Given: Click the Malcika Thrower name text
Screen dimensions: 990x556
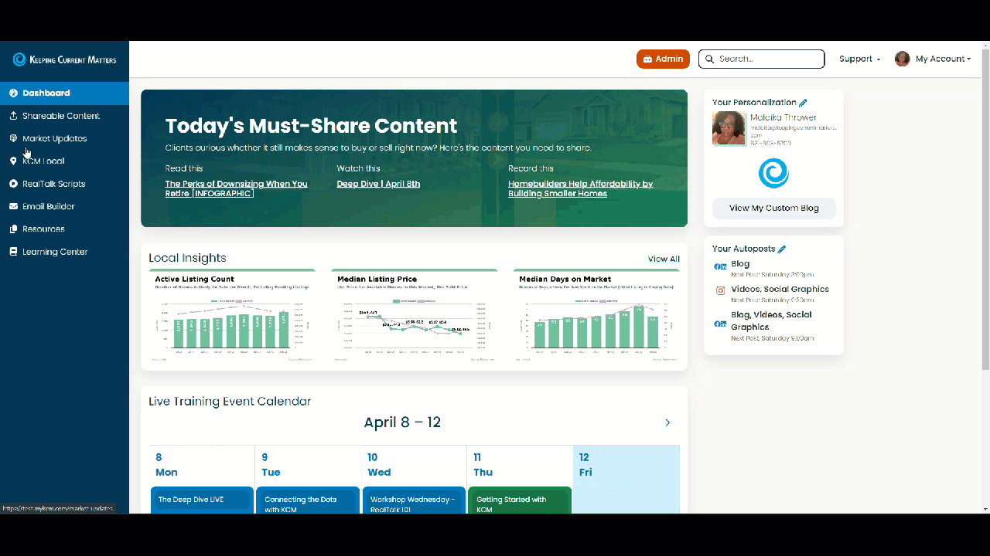Looking at the screenshot, I should coord(783,117).
